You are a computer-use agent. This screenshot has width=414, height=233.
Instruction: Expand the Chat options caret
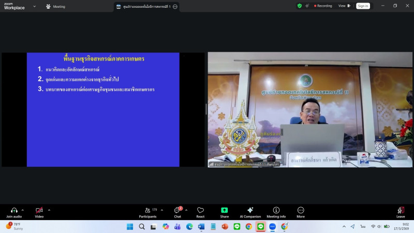(186, 210)
